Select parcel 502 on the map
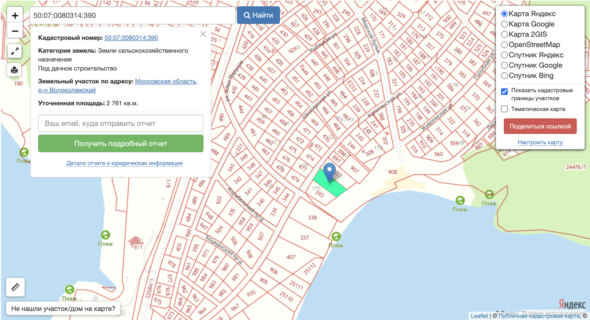This screenshot has width=590, height=320. [219, 200]
